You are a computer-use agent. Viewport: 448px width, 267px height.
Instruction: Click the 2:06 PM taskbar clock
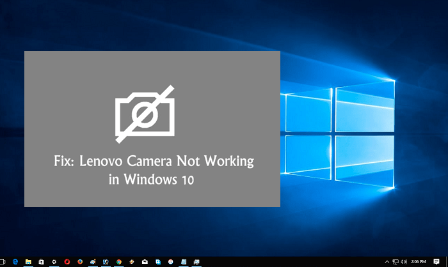pyautogui.click(x=419, y=262)
